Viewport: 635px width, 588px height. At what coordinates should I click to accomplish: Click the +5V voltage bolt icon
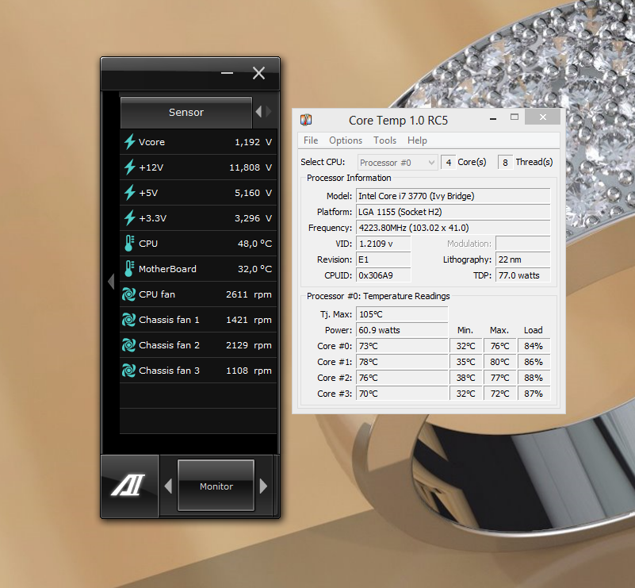129,193
